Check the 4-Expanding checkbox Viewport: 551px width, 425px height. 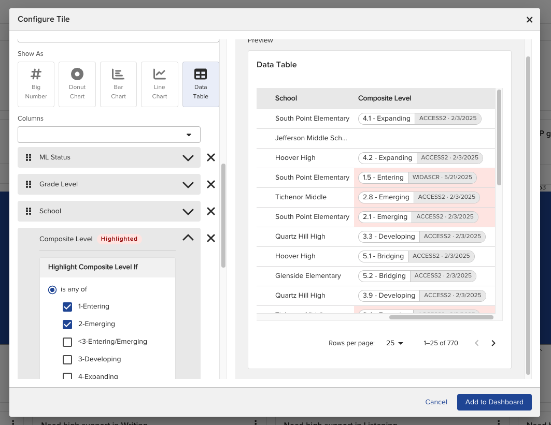(x=67, y=376)
